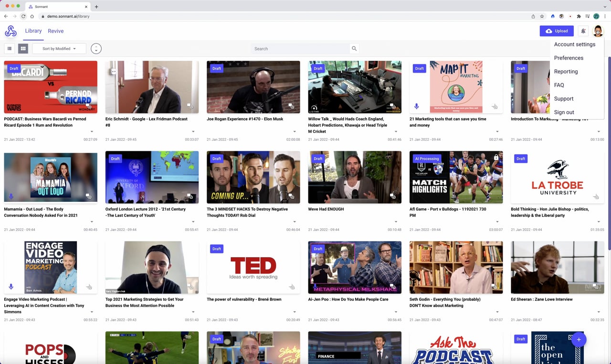This screenshot has width=611, height=364.
Task: Expand options for Ed Sheeran interview card
Action: [x=599, y=312]
